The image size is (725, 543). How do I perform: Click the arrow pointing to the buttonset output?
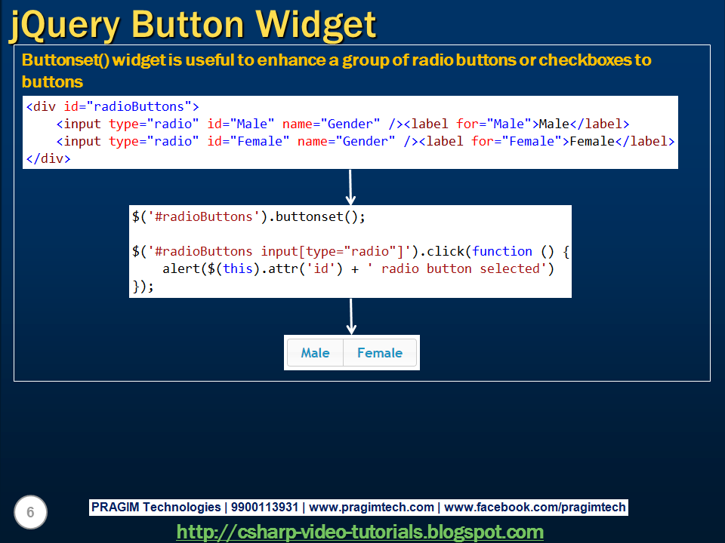coord(351,317)
